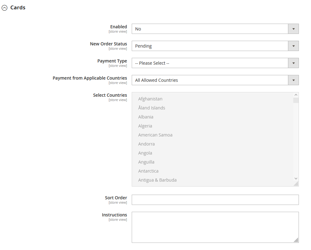This screenshot has height=250, width=311.
Task: Pick Antarctica from the countries list
Action: [x=148, y=171]
